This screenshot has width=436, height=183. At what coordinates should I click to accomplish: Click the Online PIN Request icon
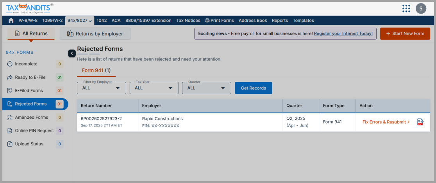(x=10, y=130)
